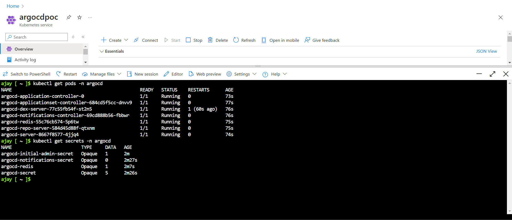The width and height of the screenshot is (512, 220).
Task: Start a New session in Cloud Shell
Action: click(x=143, y=74)
